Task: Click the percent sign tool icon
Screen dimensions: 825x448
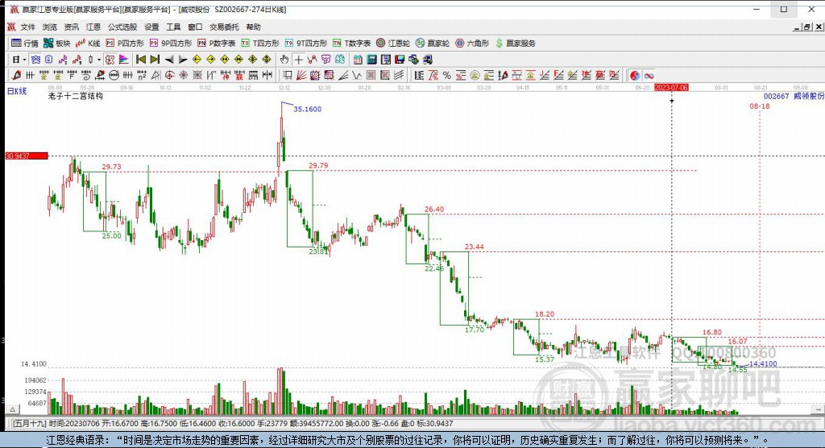Action: click(446, 75)
